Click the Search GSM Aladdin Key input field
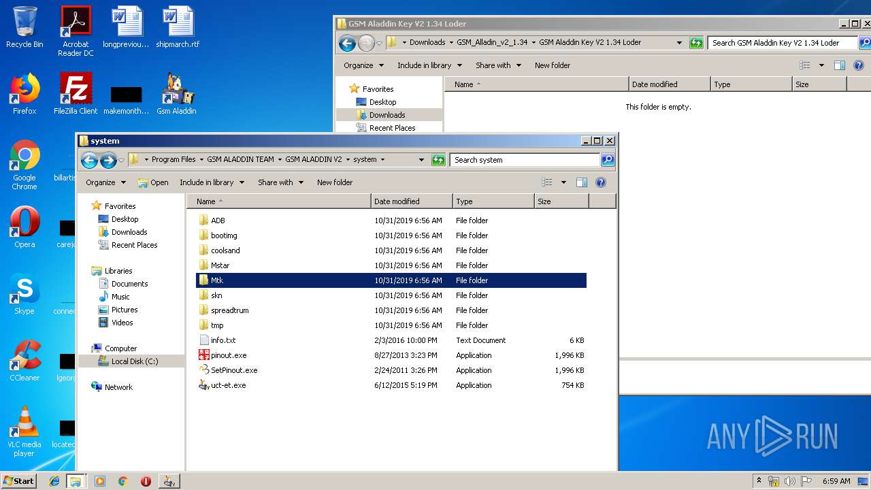This screenshot has height=490, width=871. 783,42
